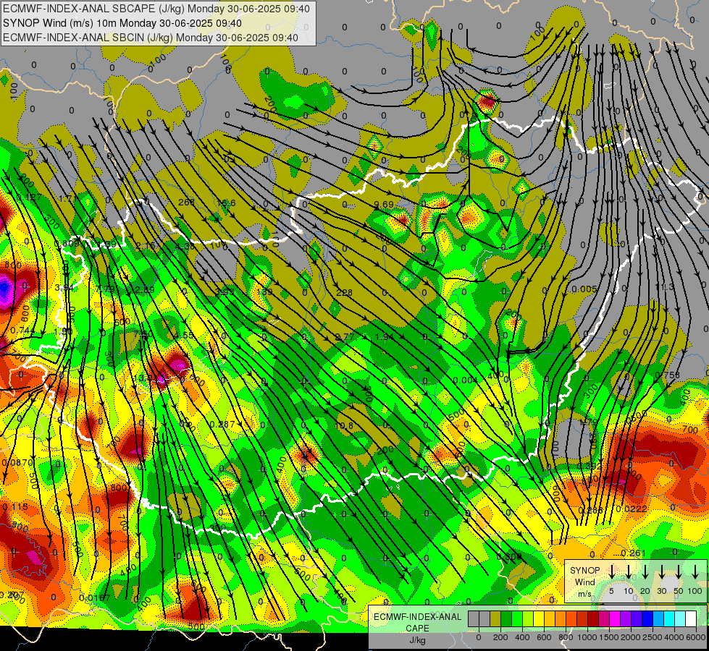Click the 10 m/s wind arrow in the legend
The width and height of the screenshot is (709, 651).
coord(629,572)
